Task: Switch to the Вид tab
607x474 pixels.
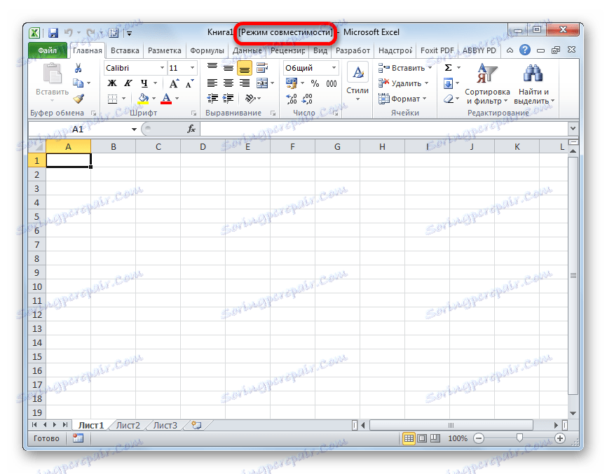Action: coord(320,50)
